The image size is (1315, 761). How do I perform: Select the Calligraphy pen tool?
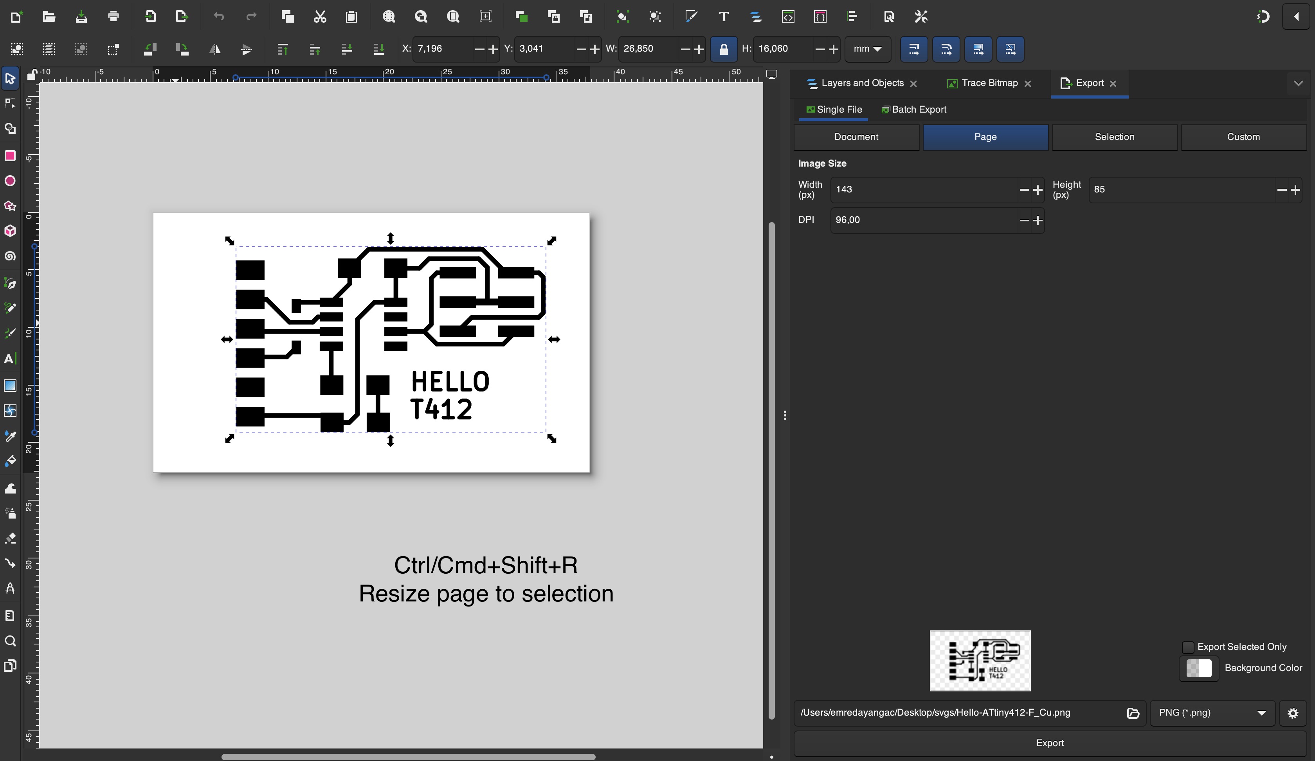click(9, 333)
